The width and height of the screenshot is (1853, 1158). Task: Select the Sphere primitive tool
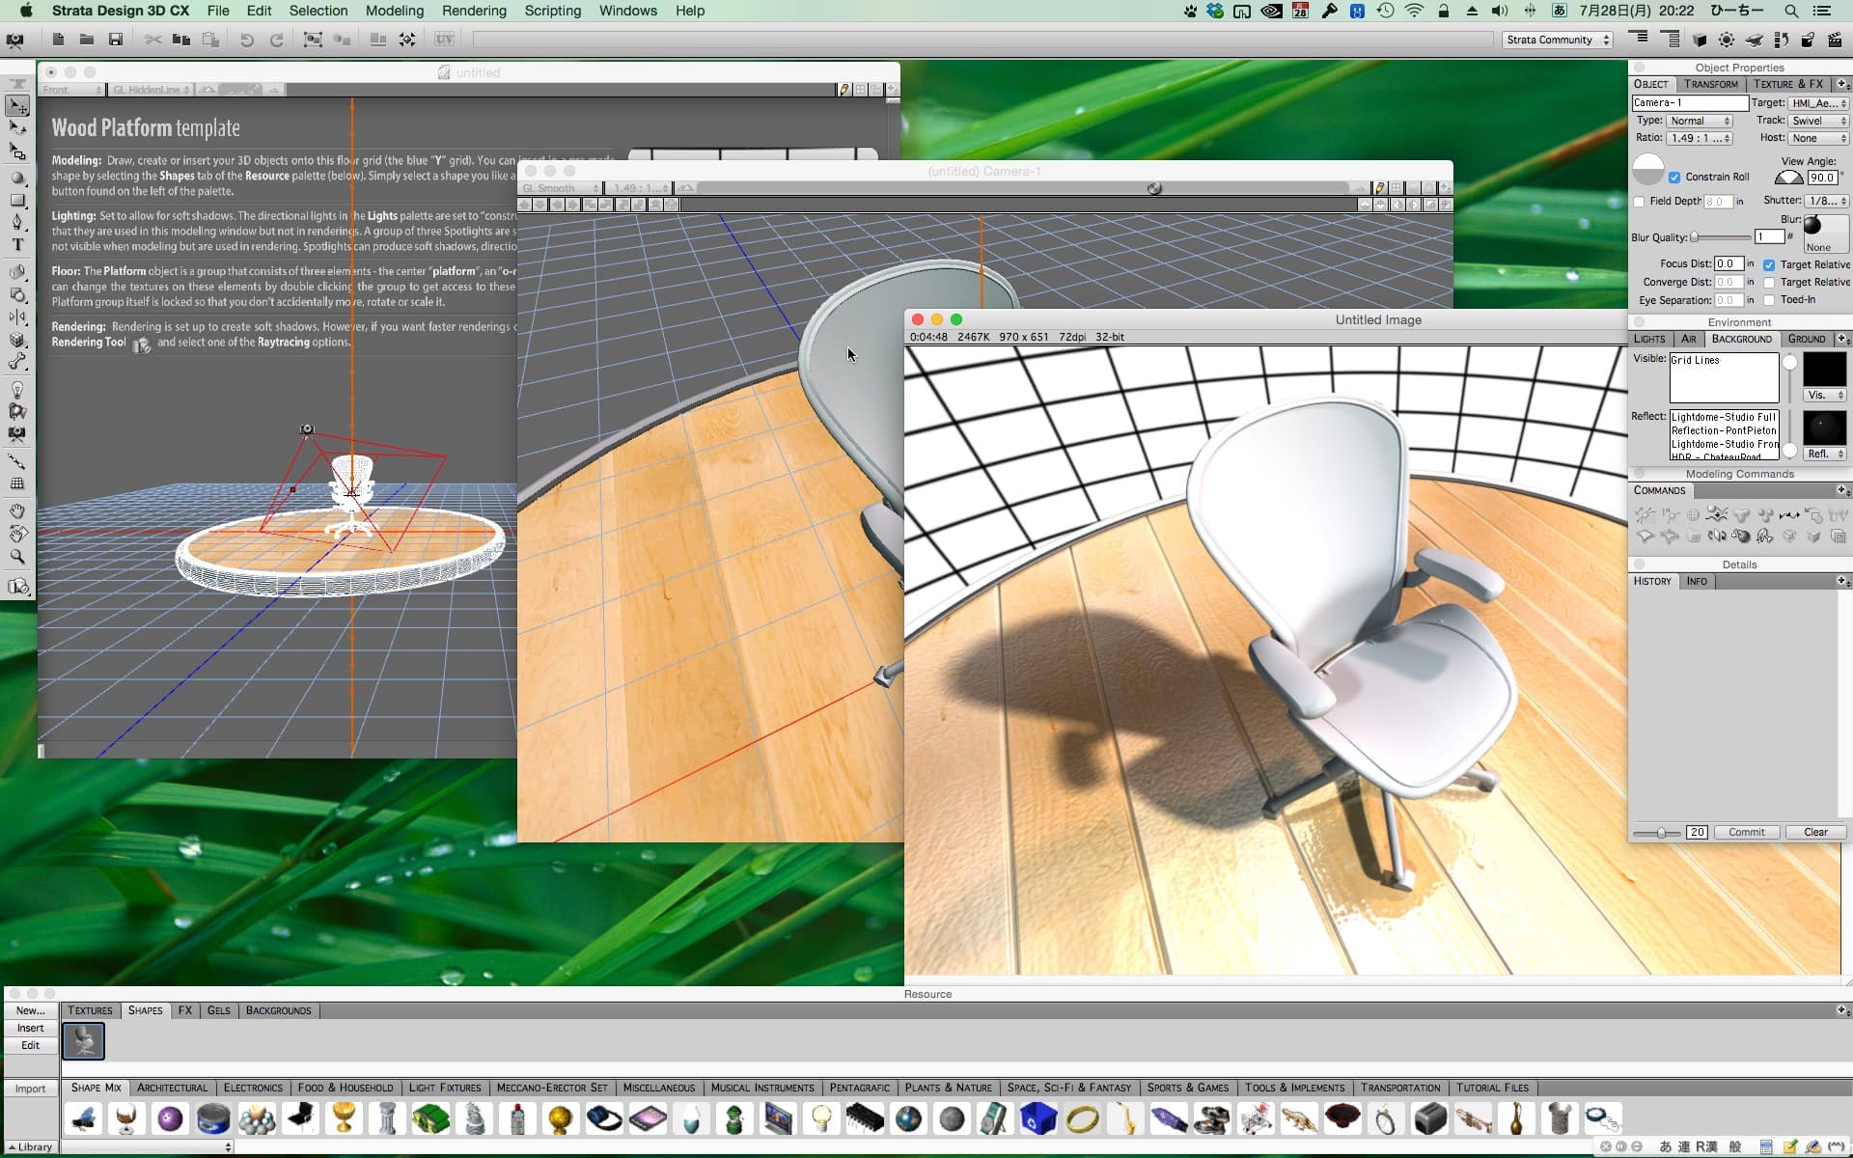tap(17, 178)
